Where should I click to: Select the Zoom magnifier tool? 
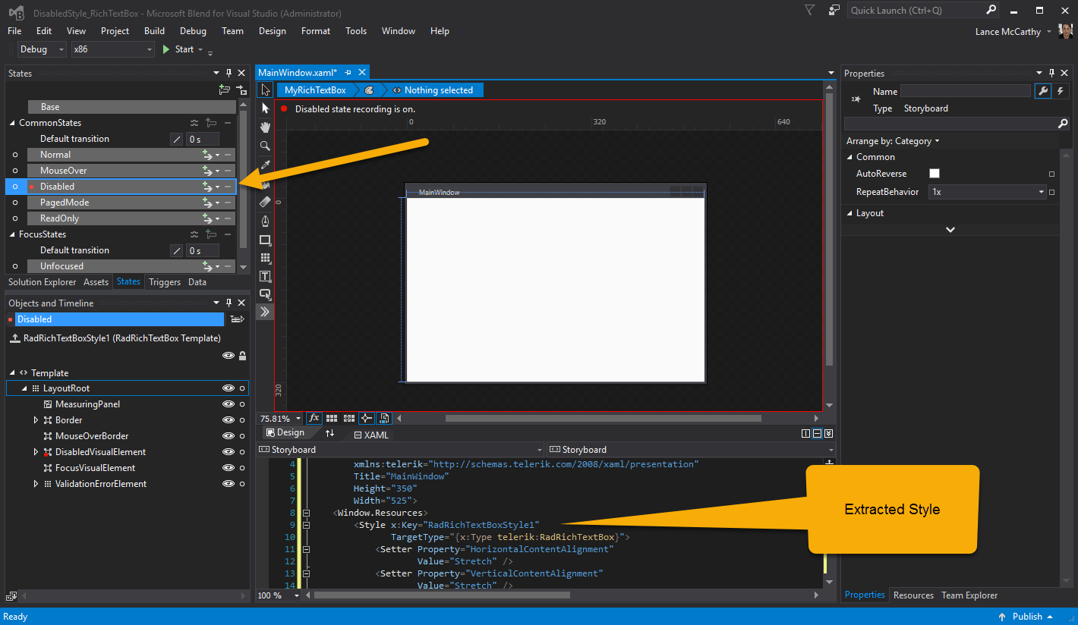pyautogui.click(x=265, y=146)
